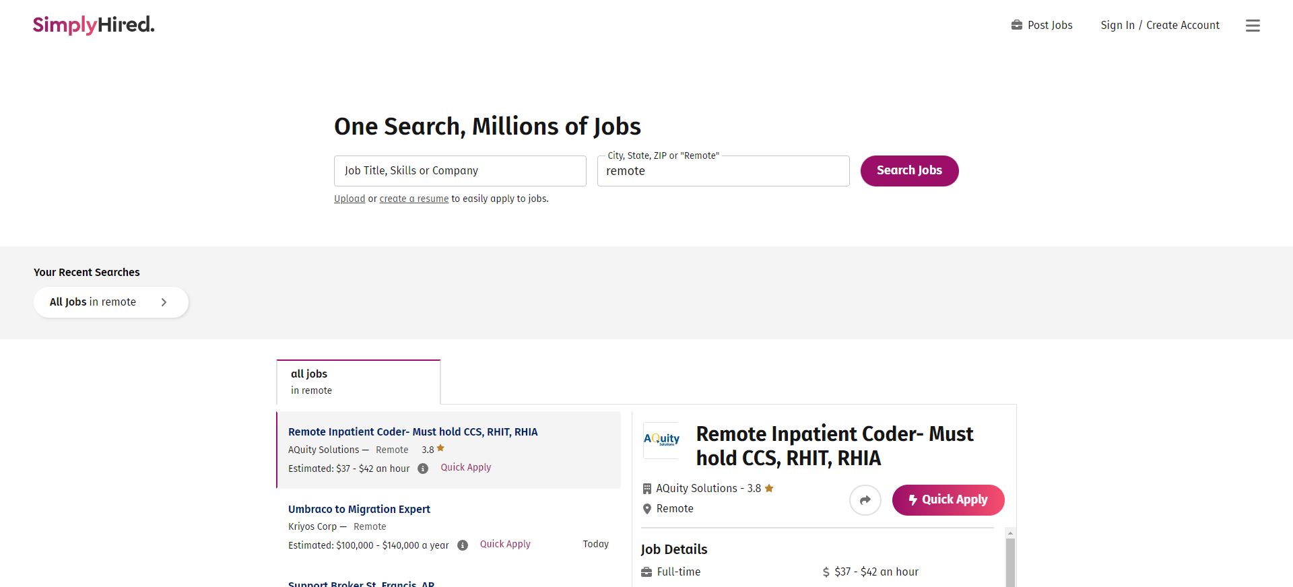Click the briefcase icon beside Post Jobs

1017,25
